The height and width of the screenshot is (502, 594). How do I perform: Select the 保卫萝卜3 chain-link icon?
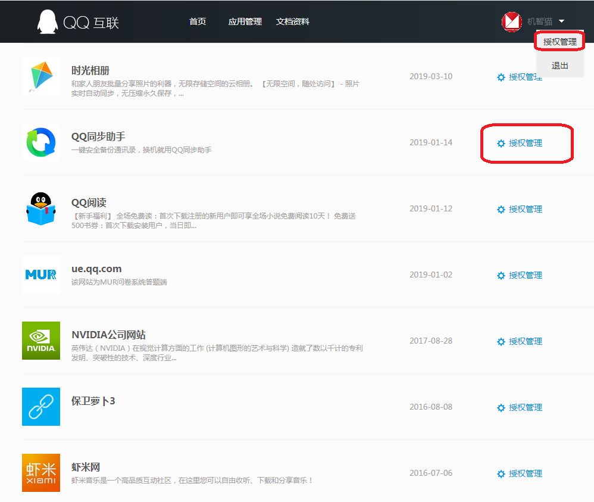click(40, 407)
